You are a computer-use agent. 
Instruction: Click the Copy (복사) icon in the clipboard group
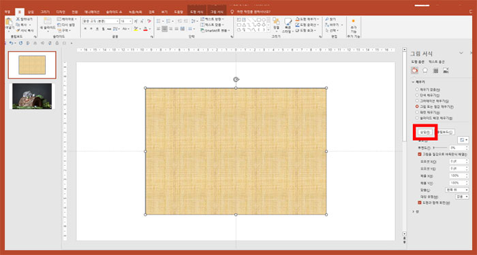(18, 24)
